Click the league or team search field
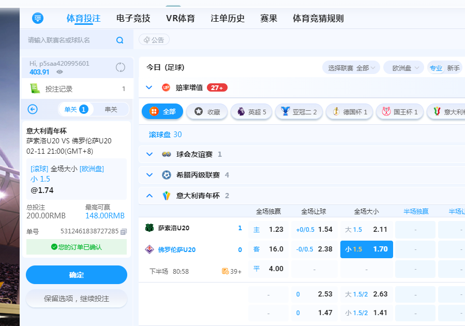 pos(70,40)
